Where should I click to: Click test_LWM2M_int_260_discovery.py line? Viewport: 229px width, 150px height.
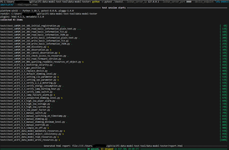click(x=23, y=47)
